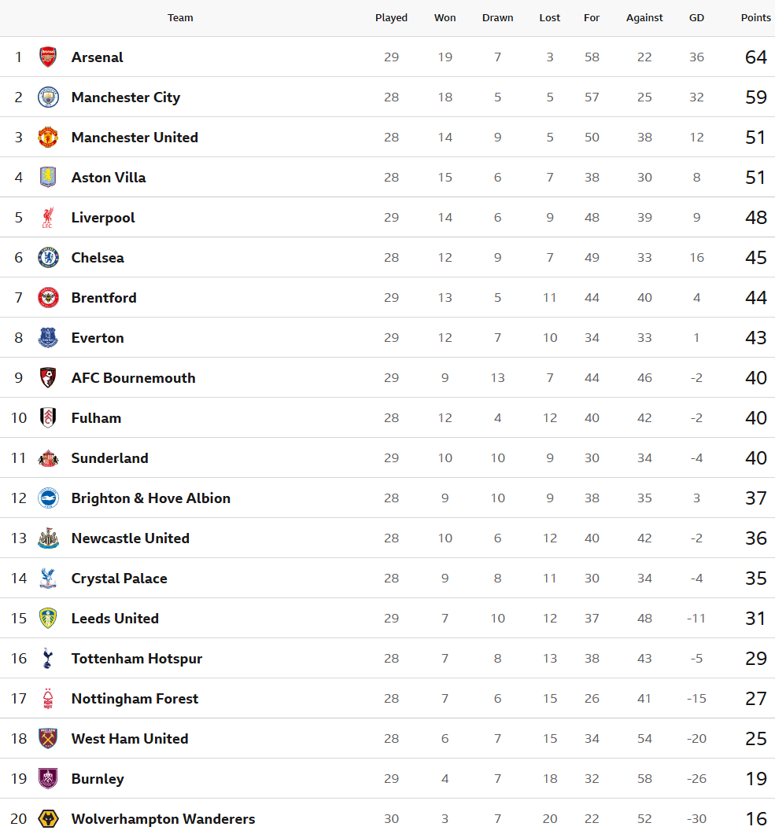Click the Played column header

[391, 18]
